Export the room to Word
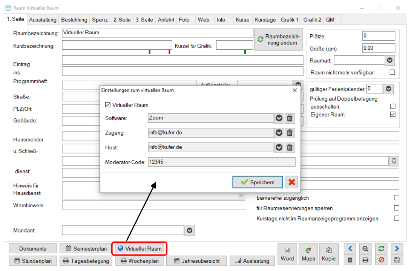Screen dimensions: 411x271 287,253
